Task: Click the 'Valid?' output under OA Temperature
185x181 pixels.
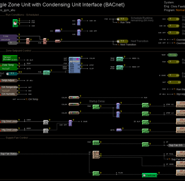Action: [x=8, y=90]
